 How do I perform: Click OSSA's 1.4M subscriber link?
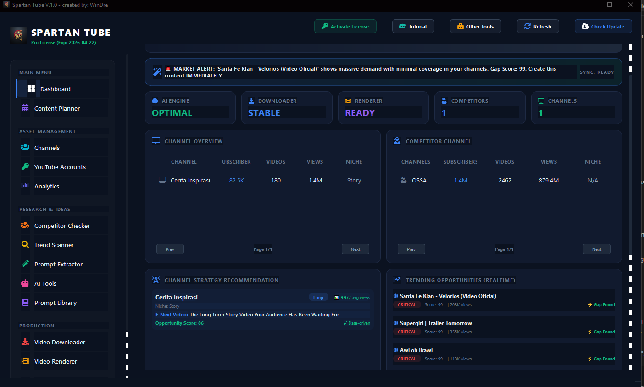[x=461, y=180]
